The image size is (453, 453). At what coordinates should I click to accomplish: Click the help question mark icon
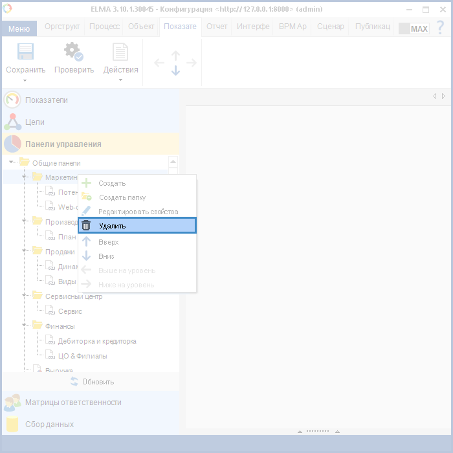[440, 28]
